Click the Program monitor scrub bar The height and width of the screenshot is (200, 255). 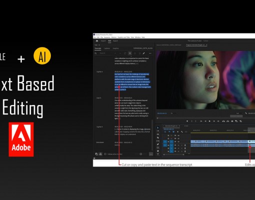tap(206, 118)
